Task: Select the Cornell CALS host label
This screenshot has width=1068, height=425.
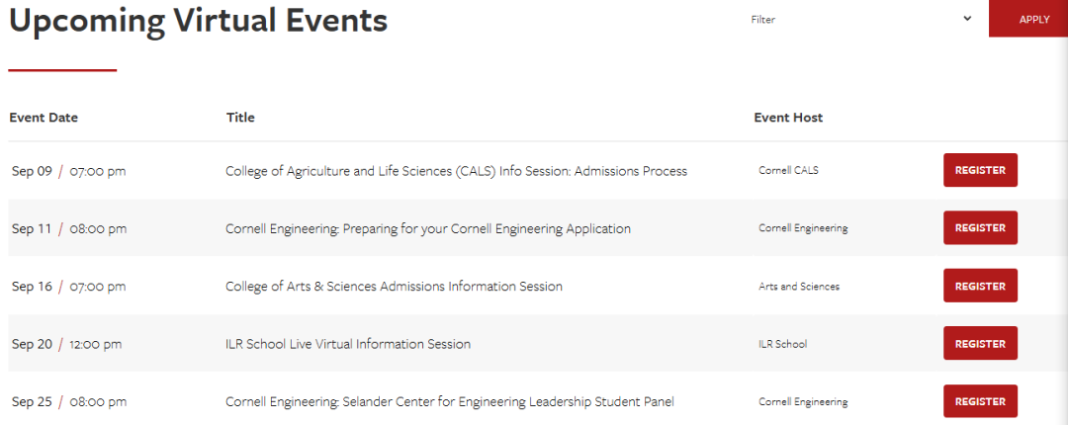Action: coord(789,171)
